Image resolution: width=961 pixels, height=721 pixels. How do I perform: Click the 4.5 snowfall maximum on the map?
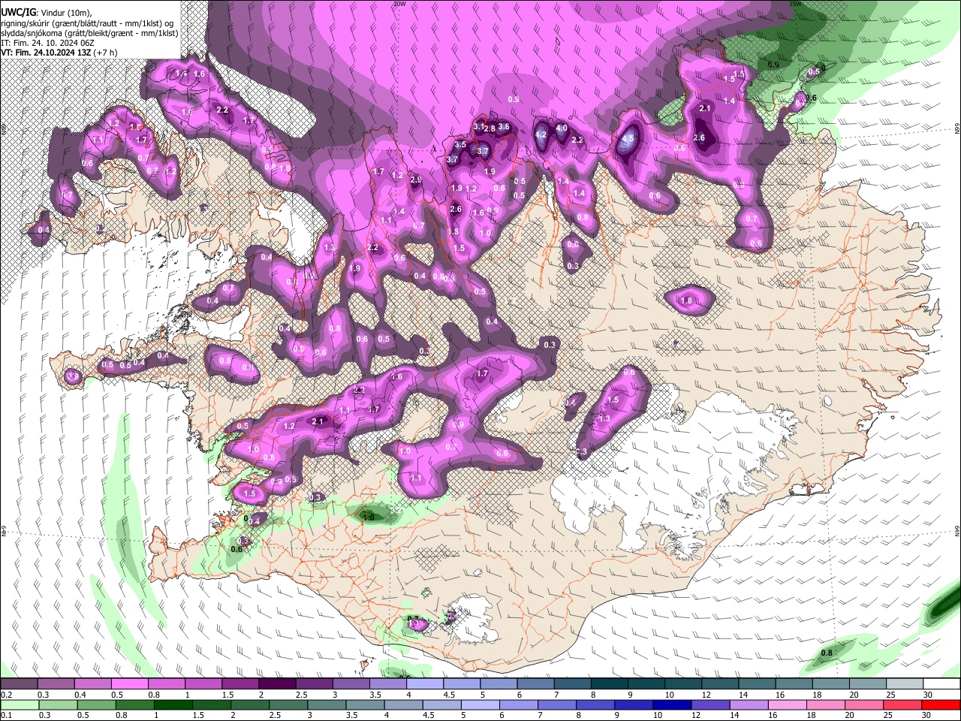coord(628,139)
